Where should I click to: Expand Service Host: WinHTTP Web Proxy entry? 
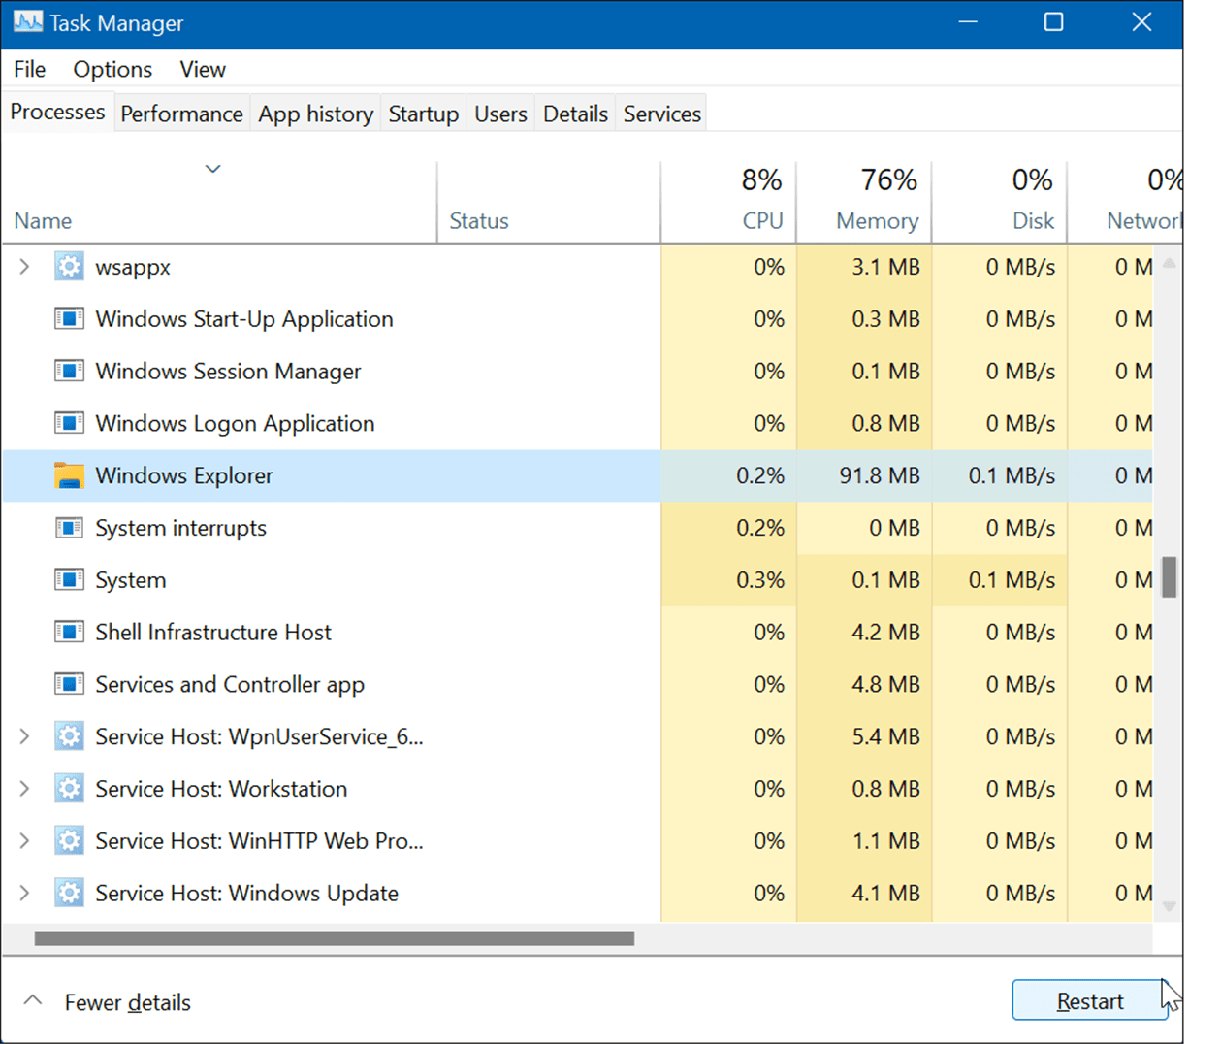(x=24, y=840)
